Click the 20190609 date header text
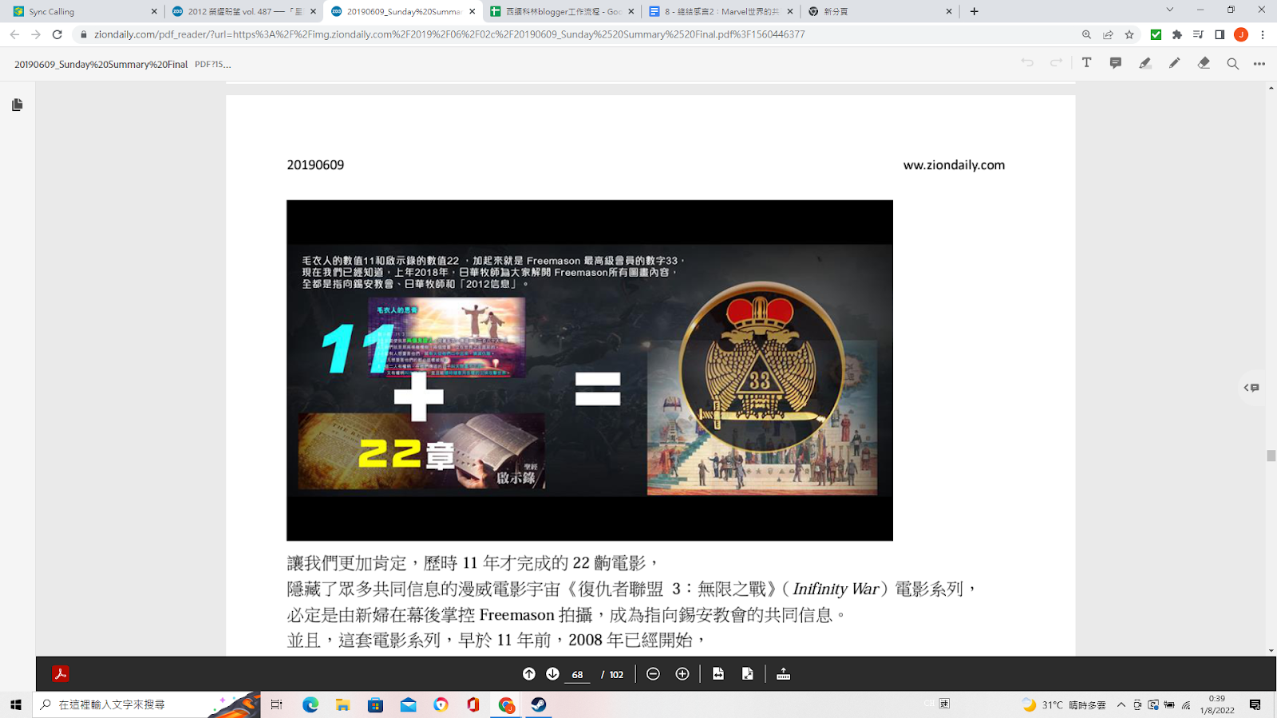The height and width of the screenshot is (718, 1277). pos(315,165)
